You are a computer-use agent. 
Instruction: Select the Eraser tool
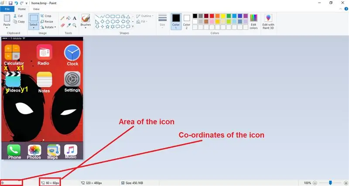[x=62, y=25]
